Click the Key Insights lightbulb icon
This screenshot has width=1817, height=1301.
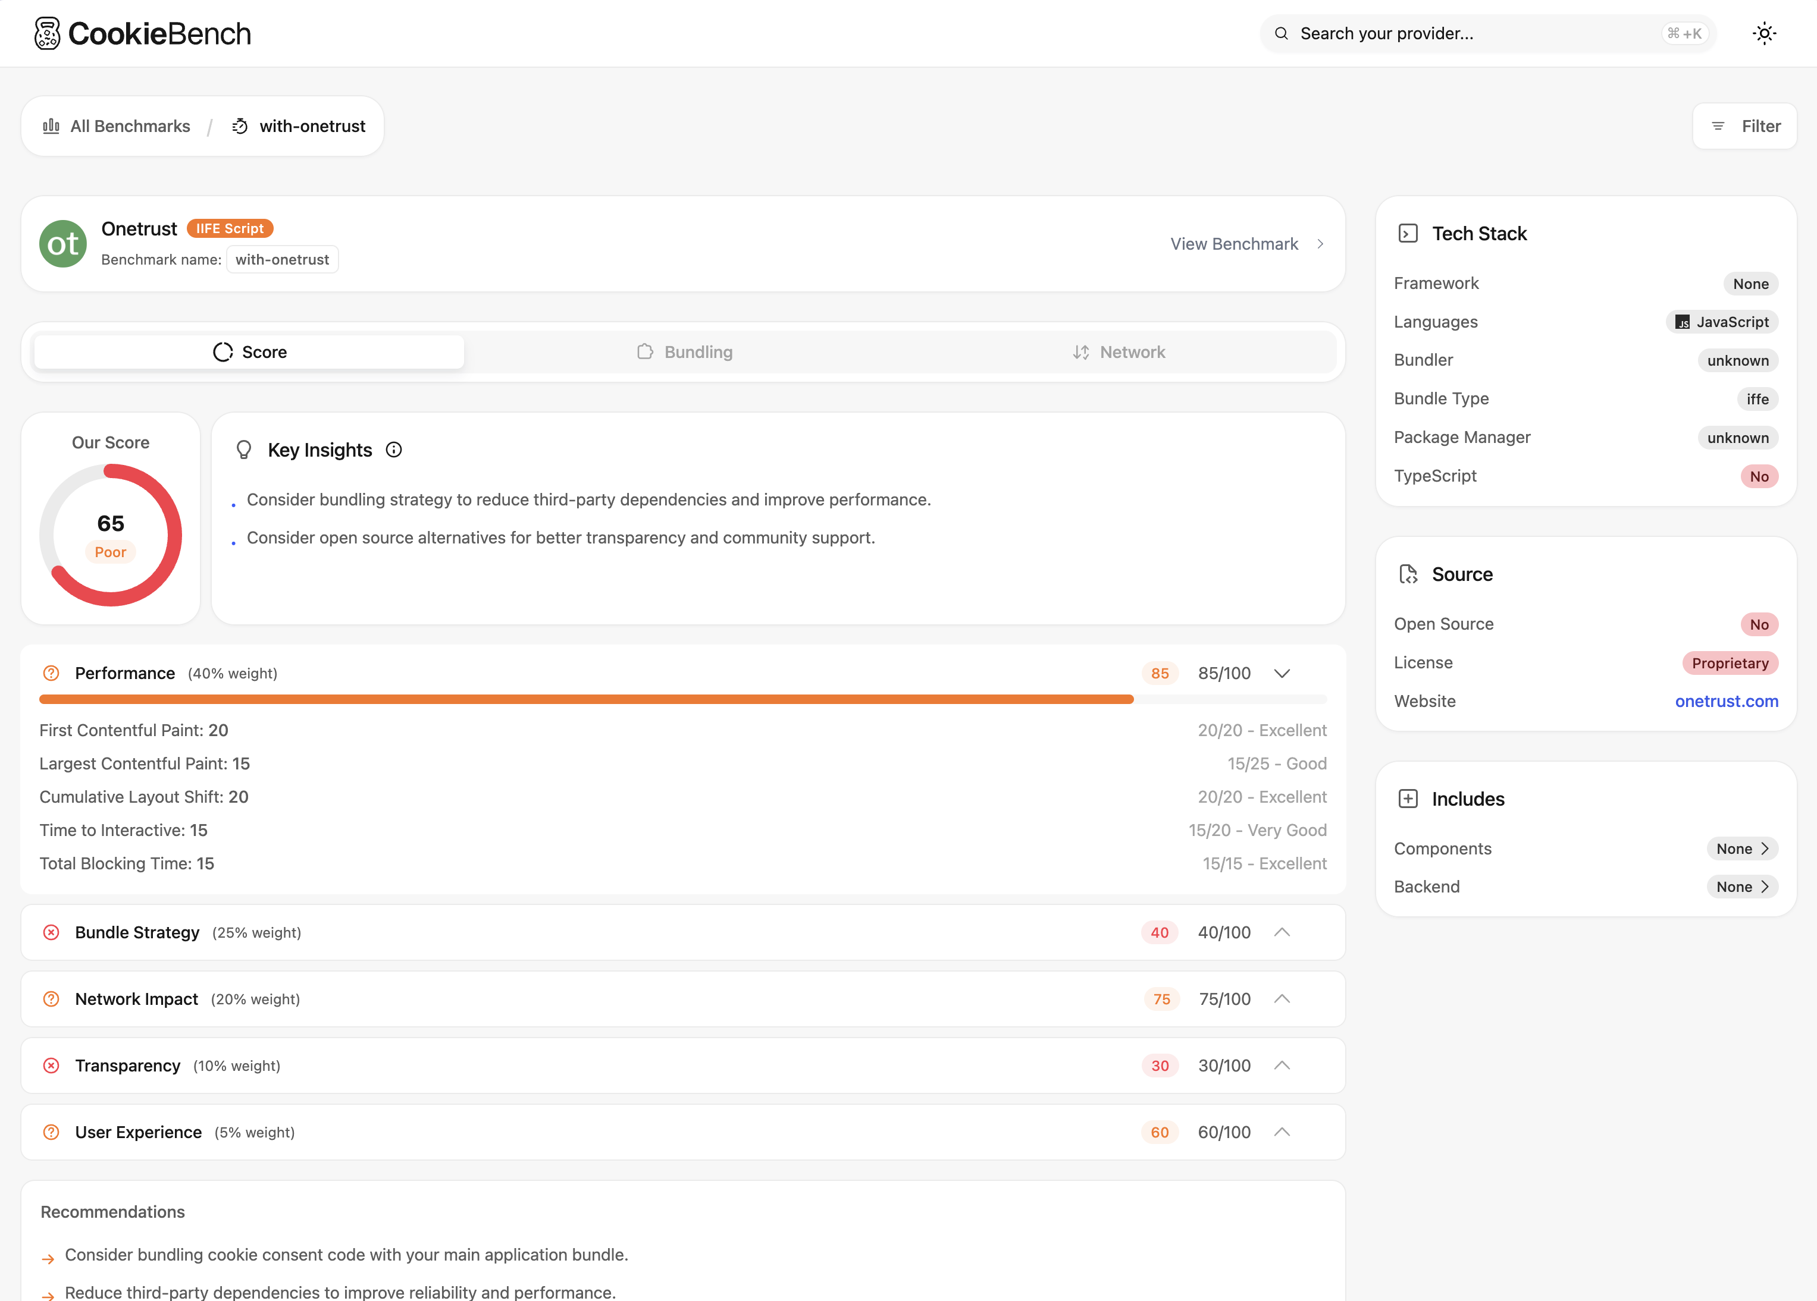click(x=245, y=450)
